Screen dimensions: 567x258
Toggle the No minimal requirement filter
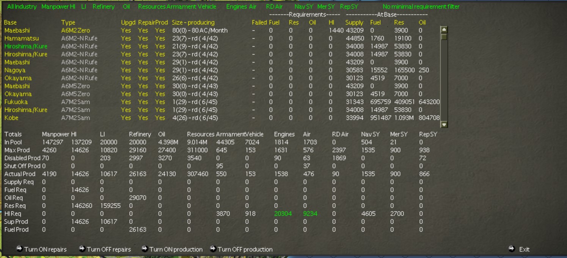click(421, 6)
